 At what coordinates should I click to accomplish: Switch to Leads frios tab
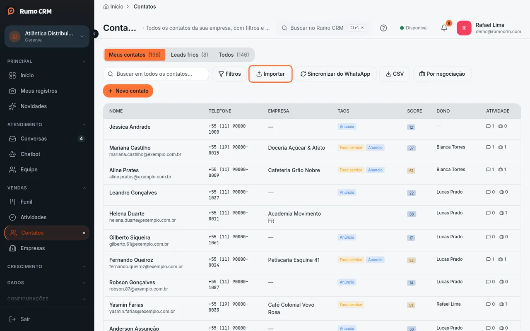coord(190,55)
